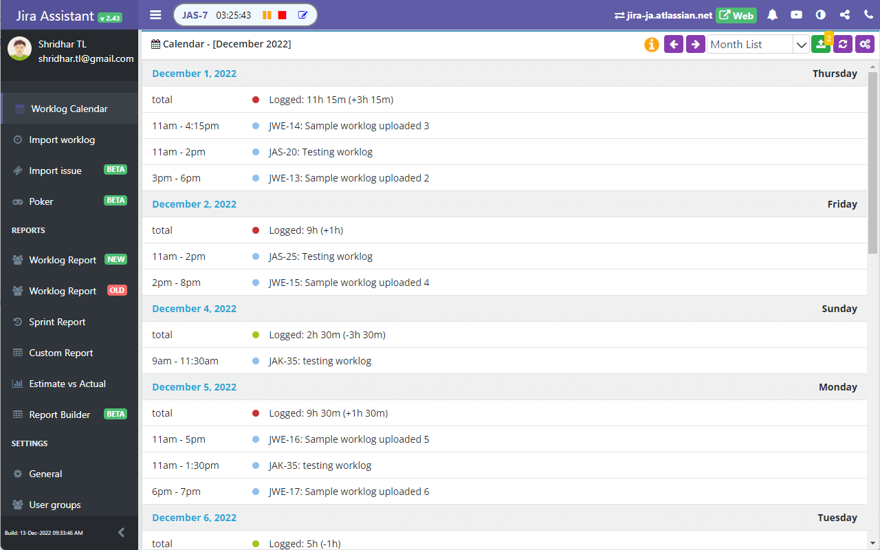Open JAK-35 worklog at 11am - 1:30pm
880x550 pixels.
[x=320, y=465]
